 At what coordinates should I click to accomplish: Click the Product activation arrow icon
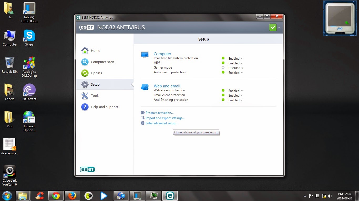[143, 113]
